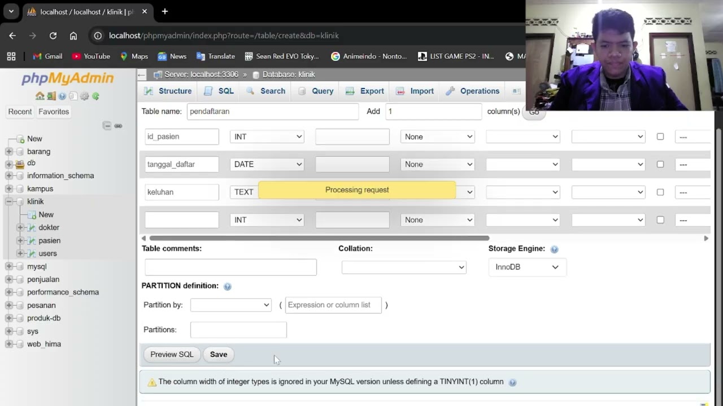This screenshot has height=406, width=723.
Task: Open help icon beside integer width warning
Action: tap(512, 382)
